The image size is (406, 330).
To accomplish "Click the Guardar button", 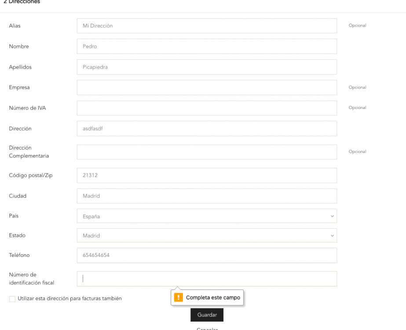I will [x=207, y=315].
